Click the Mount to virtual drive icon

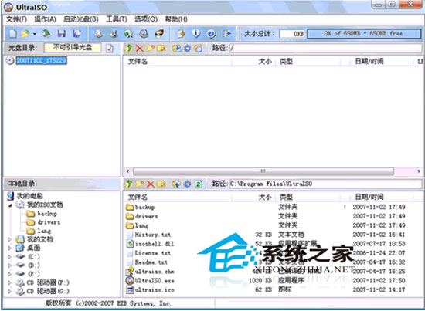(144, 33)
